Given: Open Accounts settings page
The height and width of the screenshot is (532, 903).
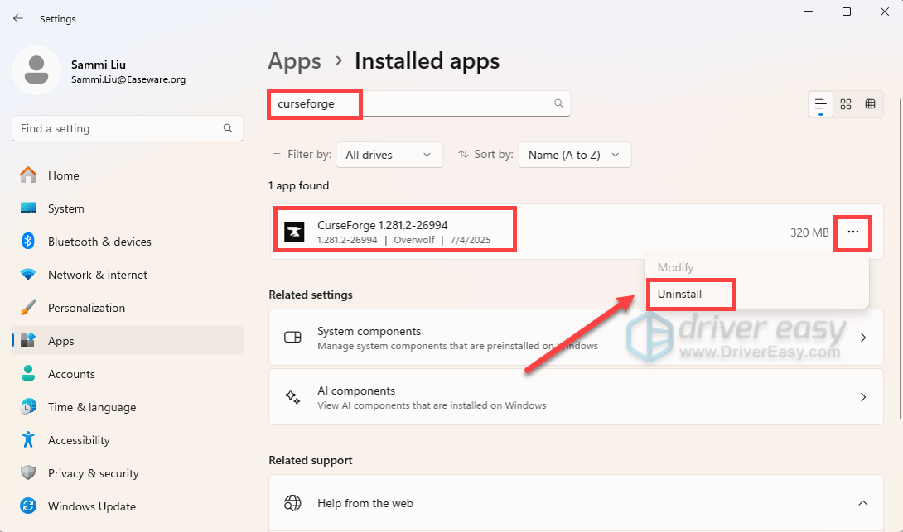Looking at the screenshot, I should point(128,374).
